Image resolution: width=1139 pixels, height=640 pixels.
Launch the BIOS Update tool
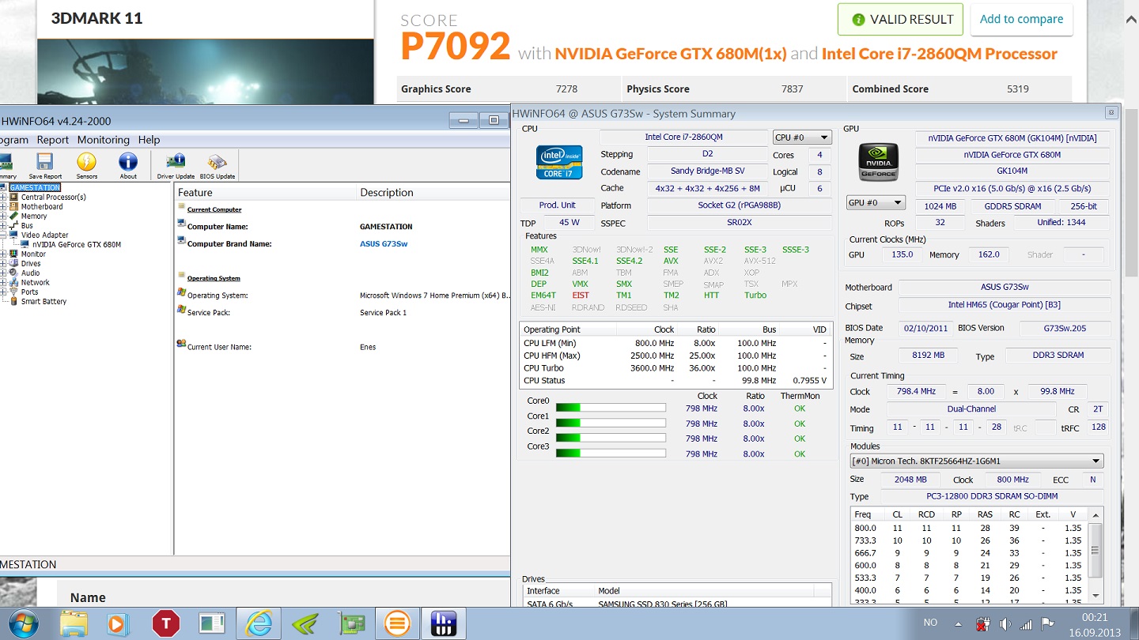(x=218, y=165)
